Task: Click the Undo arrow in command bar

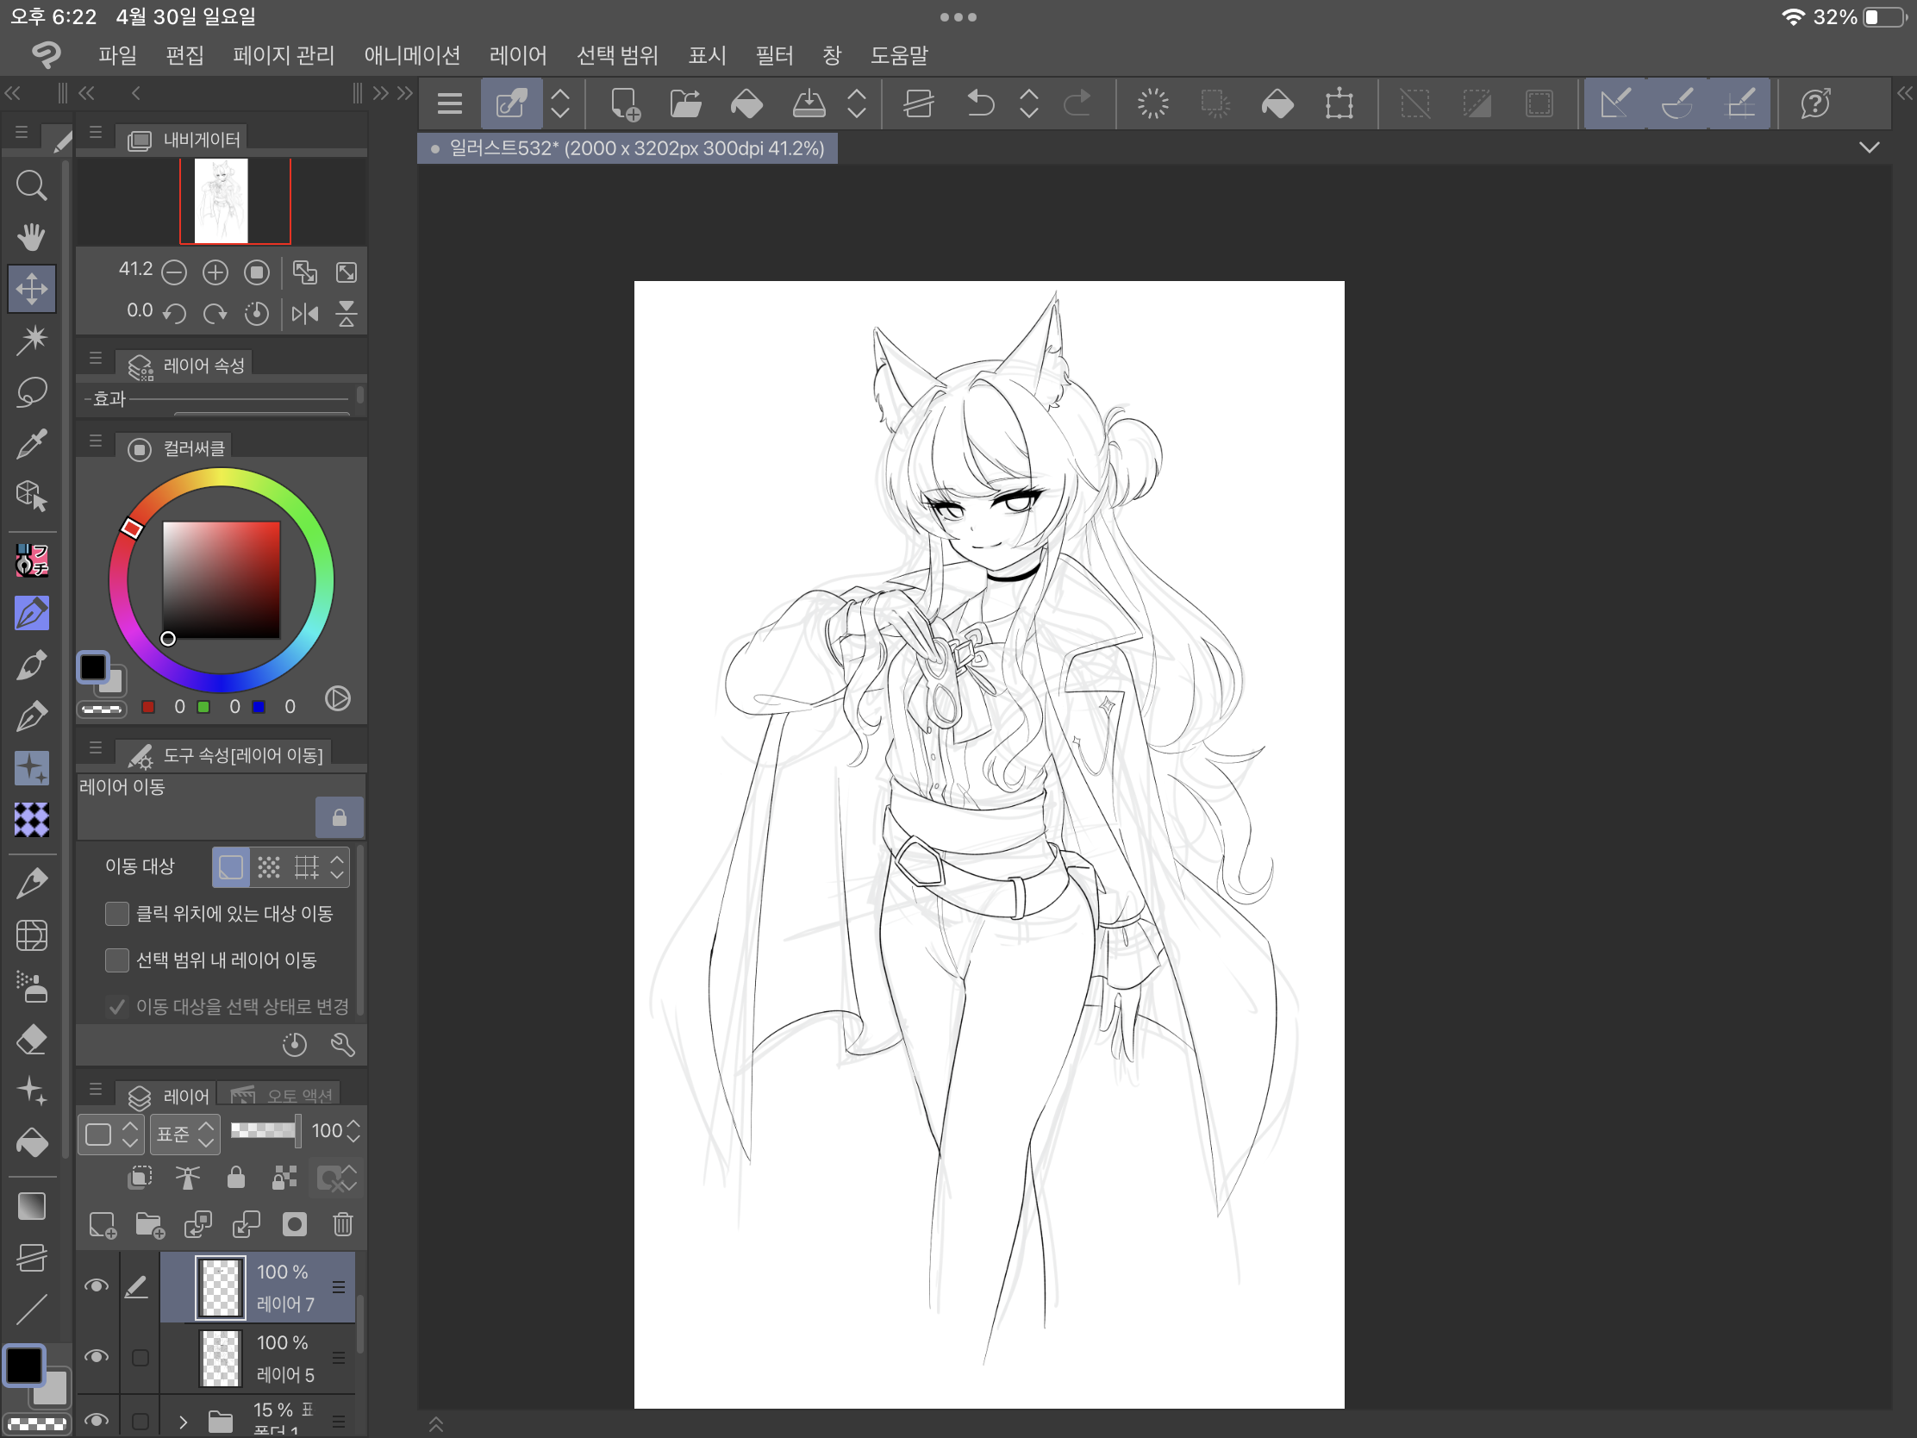Action: click(x=980, y=104)
